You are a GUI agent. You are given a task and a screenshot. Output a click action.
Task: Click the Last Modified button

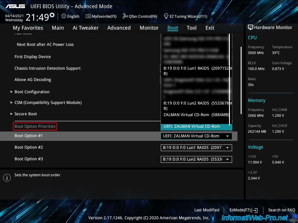point(207,210)
